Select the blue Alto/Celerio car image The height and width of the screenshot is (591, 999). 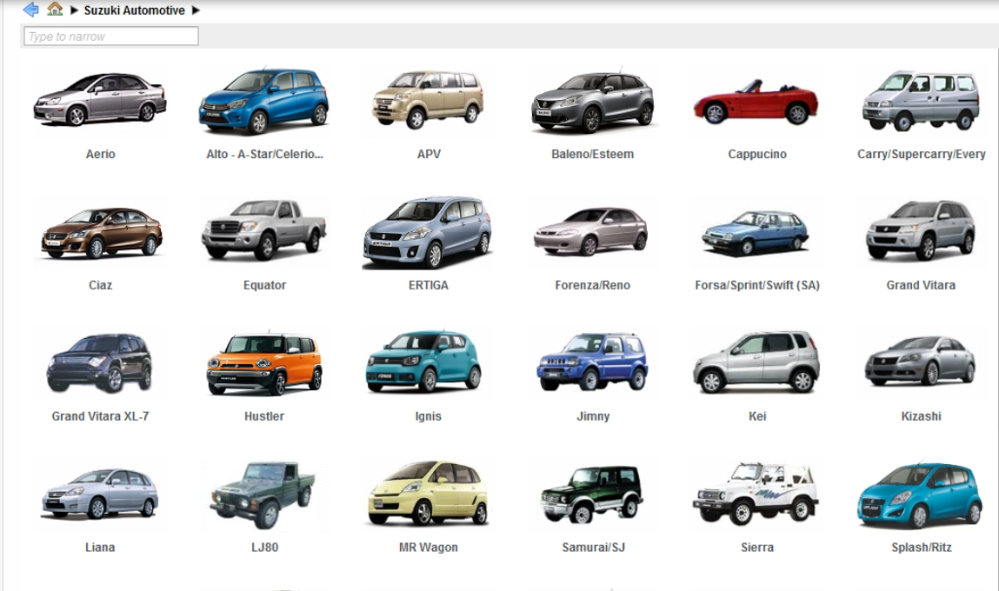click(x=263, y=101)
